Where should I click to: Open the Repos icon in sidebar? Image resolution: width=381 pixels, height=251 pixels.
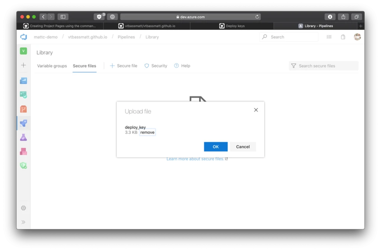click(x=23, y=109)
